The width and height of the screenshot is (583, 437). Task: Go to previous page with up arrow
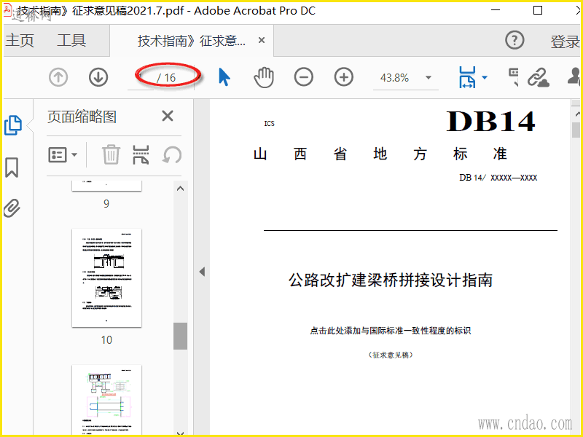click(x=58, y=77)
